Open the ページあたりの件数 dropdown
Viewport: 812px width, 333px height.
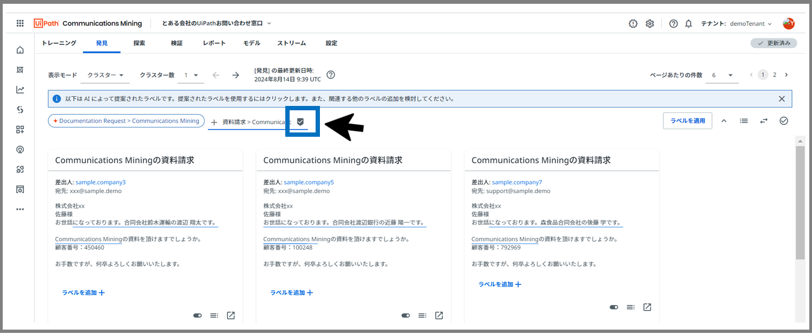coord(722,75)
